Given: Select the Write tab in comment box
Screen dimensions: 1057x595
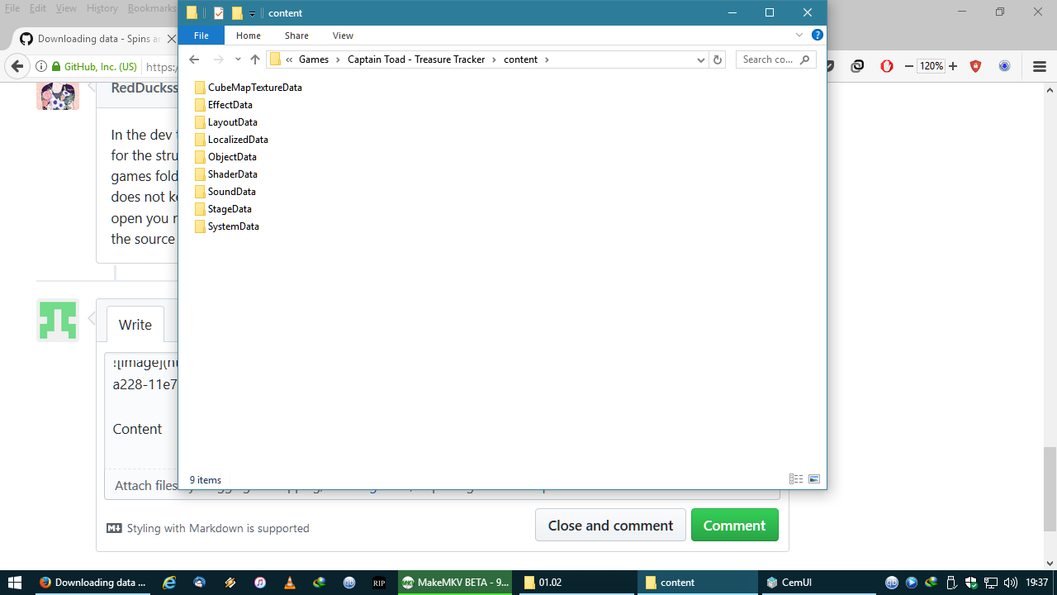Looking at the screenshot, I should coord(135,325).
